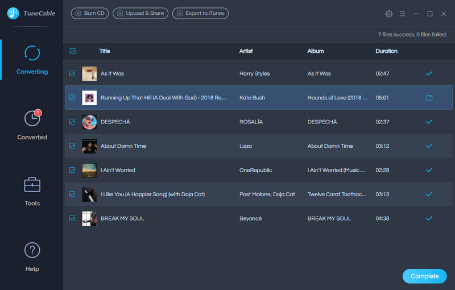Image resolution: width=455 pixels, height=290 pixels.
Task: Click the checkmark status for BREAK MY SOUL
Action: click(x=429, y=218)
